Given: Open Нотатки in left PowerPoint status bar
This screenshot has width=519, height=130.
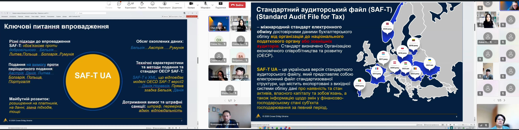Looking at the screenshot, I should (149, 128).
